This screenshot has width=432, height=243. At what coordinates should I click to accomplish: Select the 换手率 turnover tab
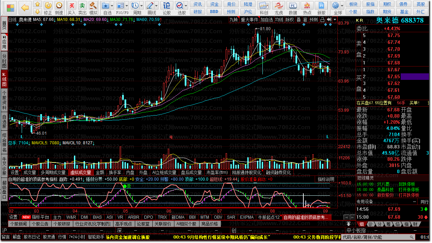point(115,172)
